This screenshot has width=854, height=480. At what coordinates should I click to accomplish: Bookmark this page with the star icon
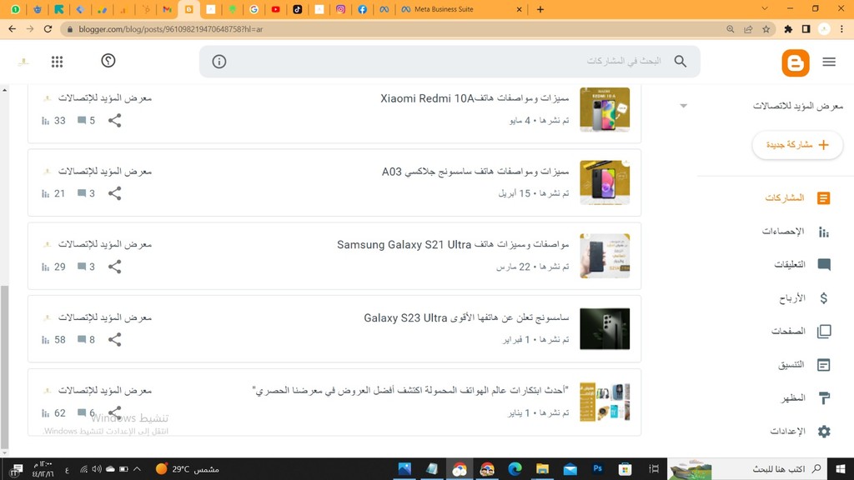tap(766, 29)
